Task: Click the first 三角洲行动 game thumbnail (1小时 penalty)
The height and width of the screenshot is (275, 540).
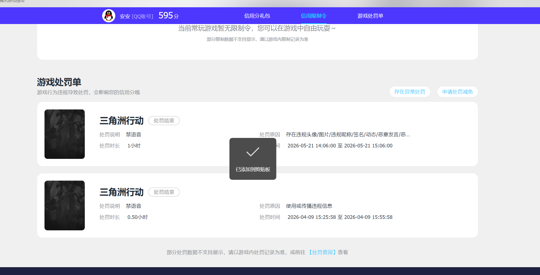Action: [65, 134]
